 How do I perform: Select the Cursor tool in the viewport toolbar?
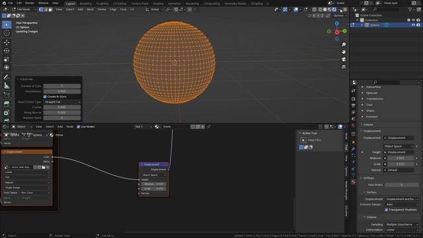7,33
